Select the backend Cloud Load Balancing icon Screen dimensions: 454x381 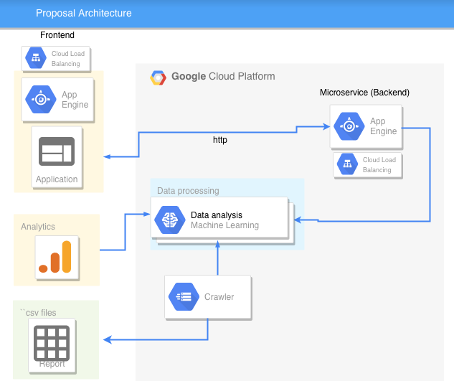click(x=348, y=165)
